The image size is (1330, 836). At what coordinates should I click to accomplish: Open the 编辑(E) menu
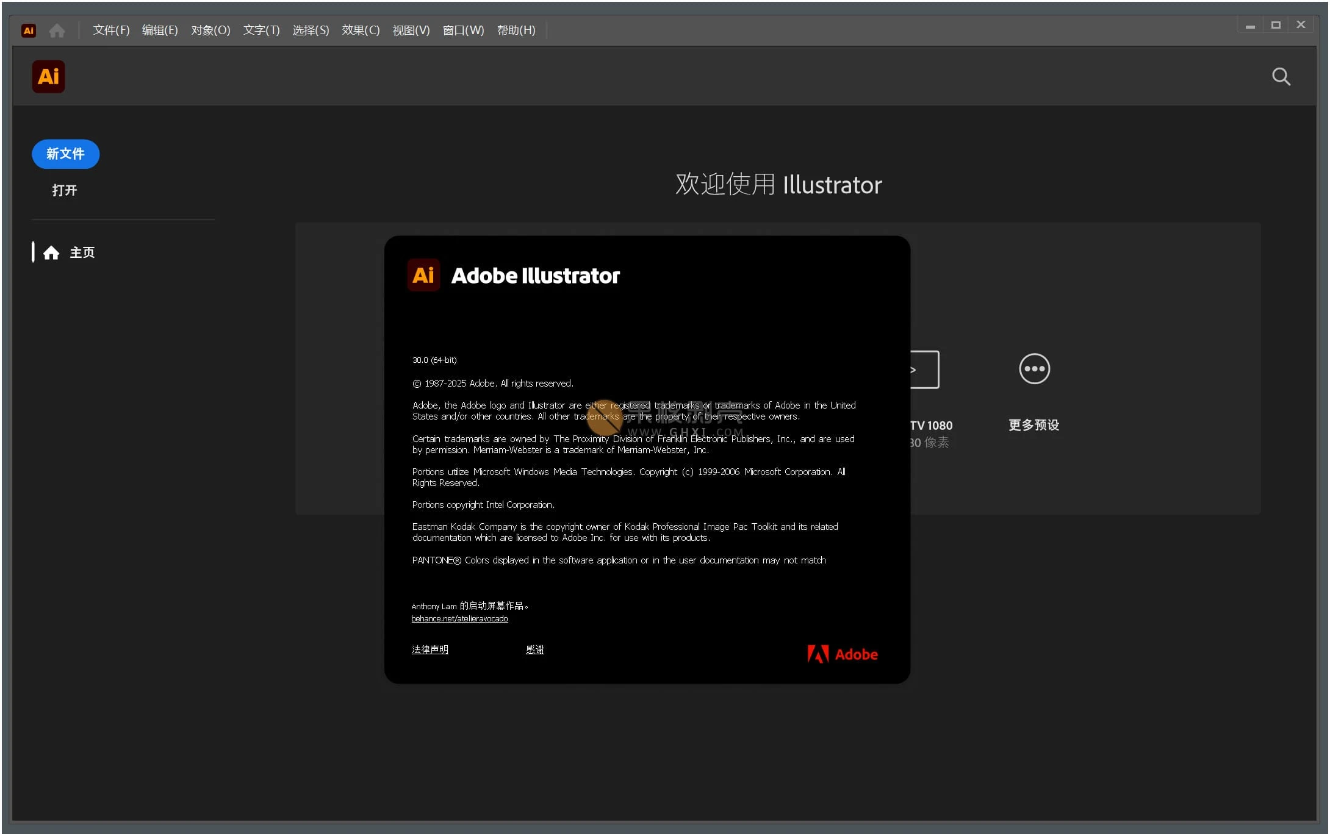pos(160,30)
